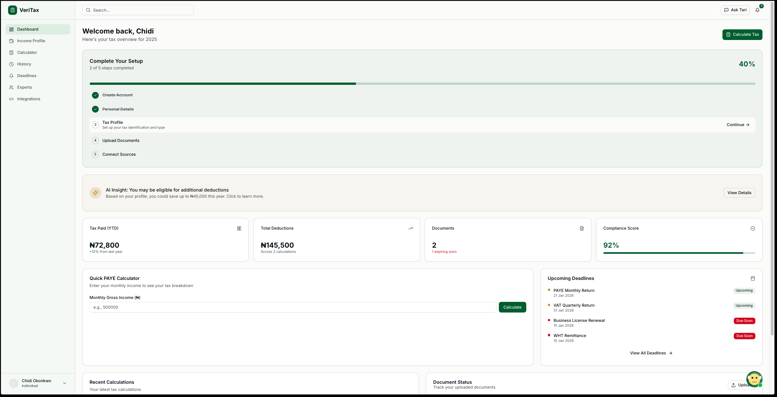Follow the View All Deadlines link
This screenshot has height=397, width=777.
click(651, 353)
